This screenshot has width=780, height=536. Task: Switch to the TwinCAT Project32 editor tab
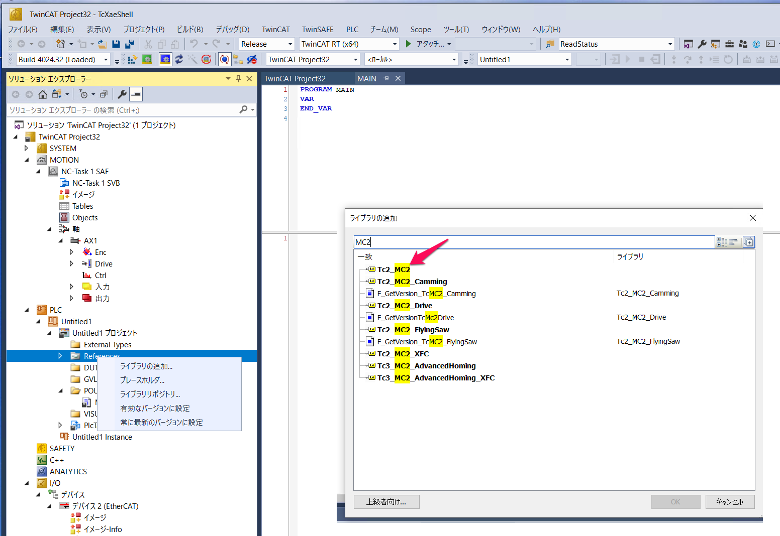[x=295, y=79]
